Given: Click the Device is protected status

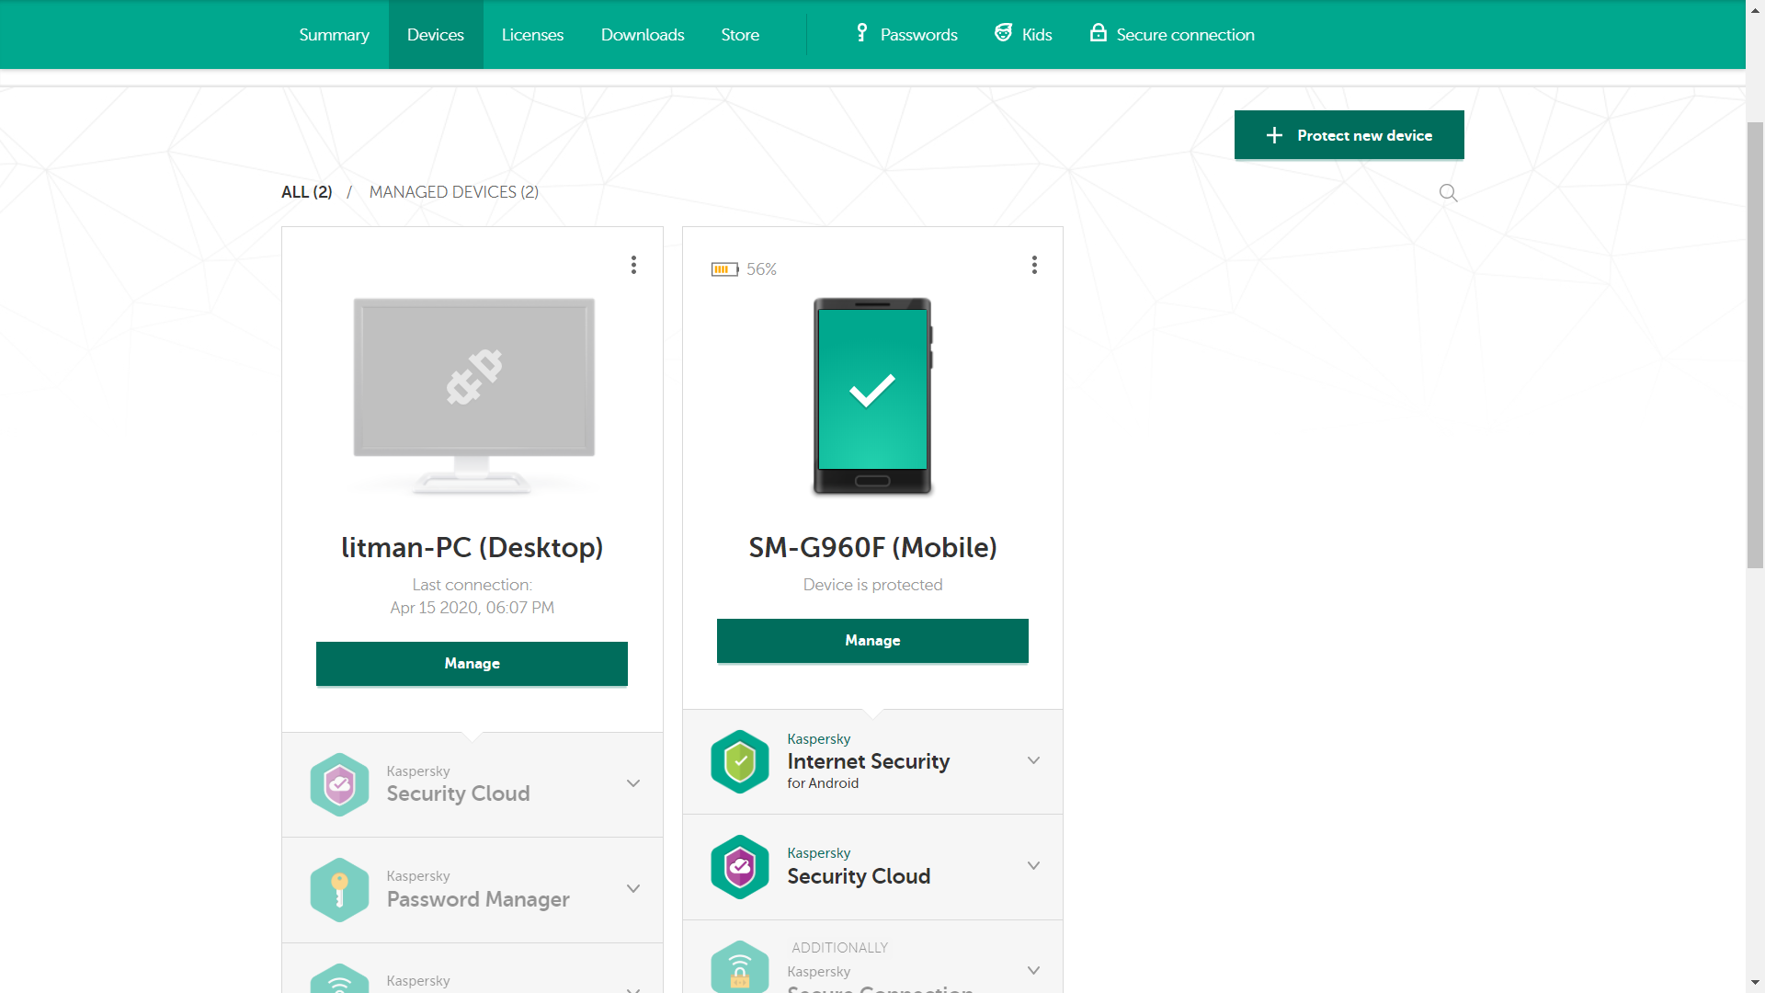Looking at the screenshot, I should click(872, 585).
